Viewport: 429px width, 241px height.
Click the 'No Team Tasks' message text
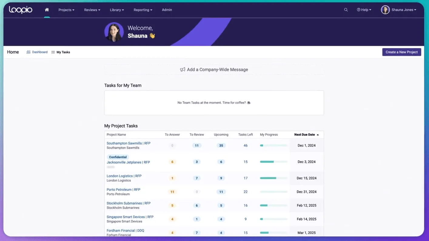(214, 103)
